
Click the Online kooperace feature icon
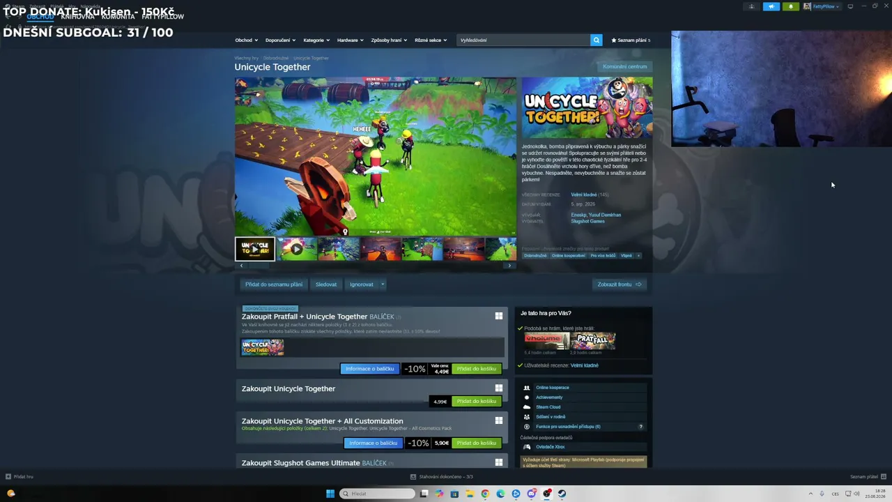coord(527,388)
